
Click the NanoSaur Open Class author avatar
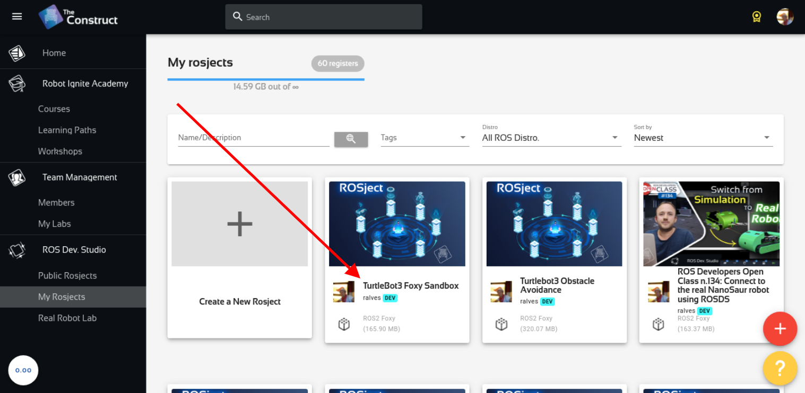(659, 292)
